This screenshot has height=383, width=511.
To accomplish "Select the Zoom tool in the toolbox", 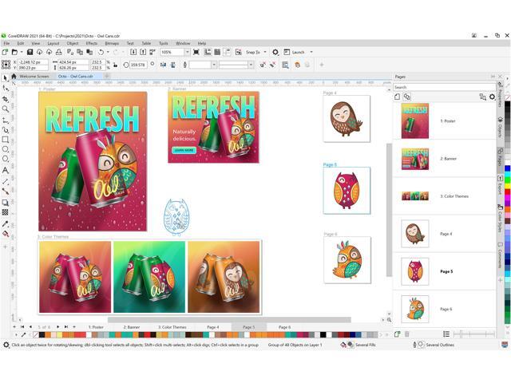I will 6,109.
